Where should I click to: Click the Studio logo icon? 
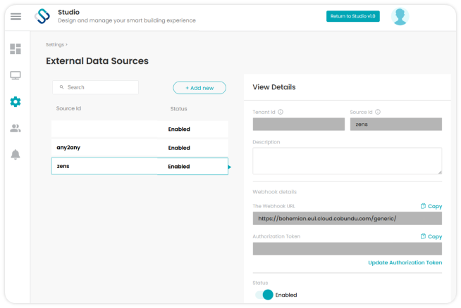[x=42, y=16]
